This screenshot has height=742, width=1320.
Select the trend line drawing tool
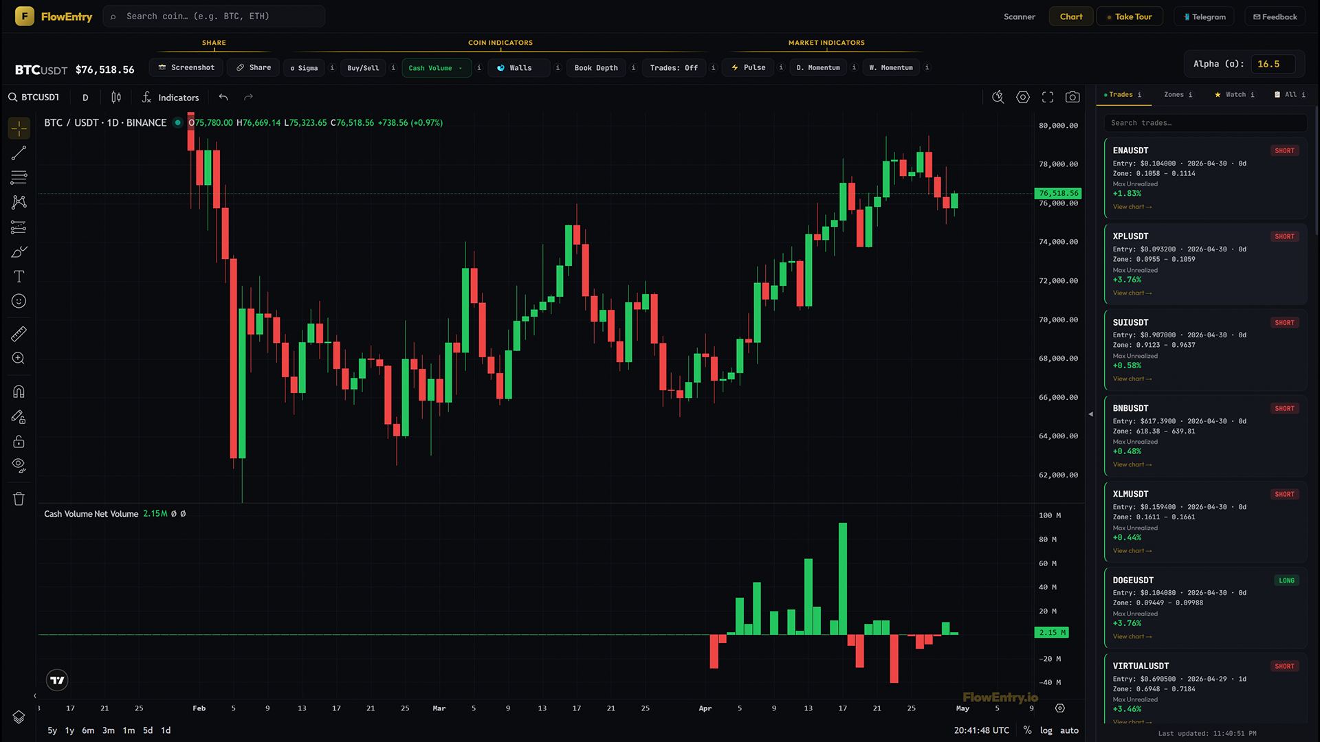pyautogui.click(x=19, y=153)
